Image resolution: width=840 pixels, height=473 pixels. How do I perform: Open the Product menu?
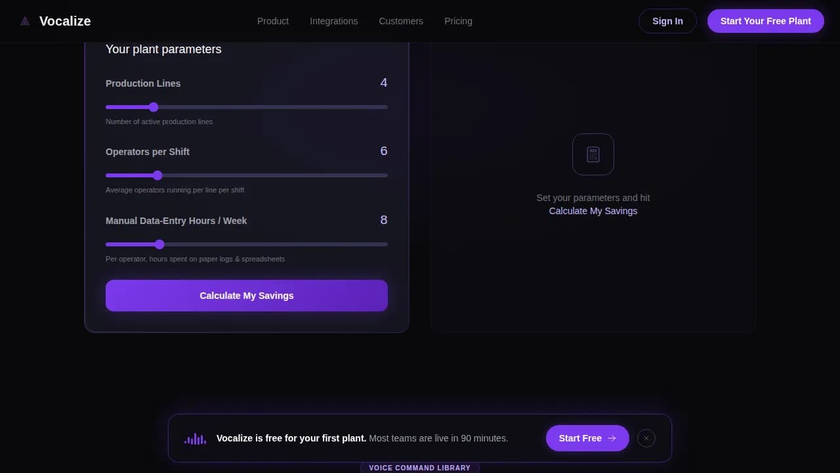pos(273,21)
